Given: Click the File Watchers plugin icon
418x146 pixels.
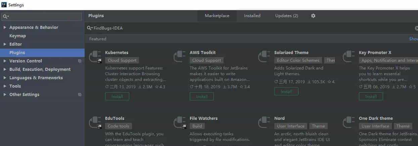Looking at the screenshot, I should pyautogui.click(x=180, y=123).
